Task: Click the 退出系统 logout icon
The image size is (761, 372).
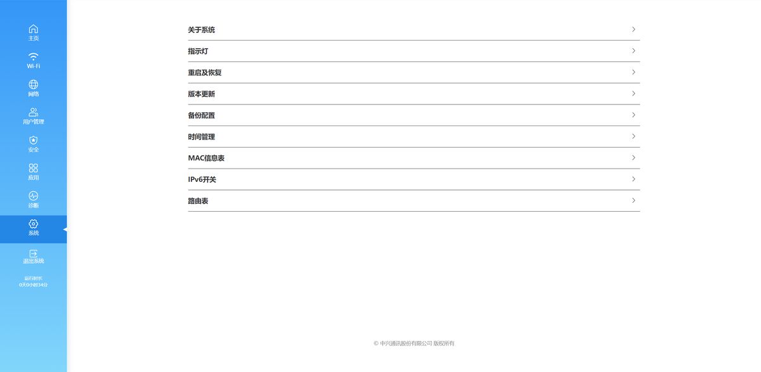Action: (34, 253)
